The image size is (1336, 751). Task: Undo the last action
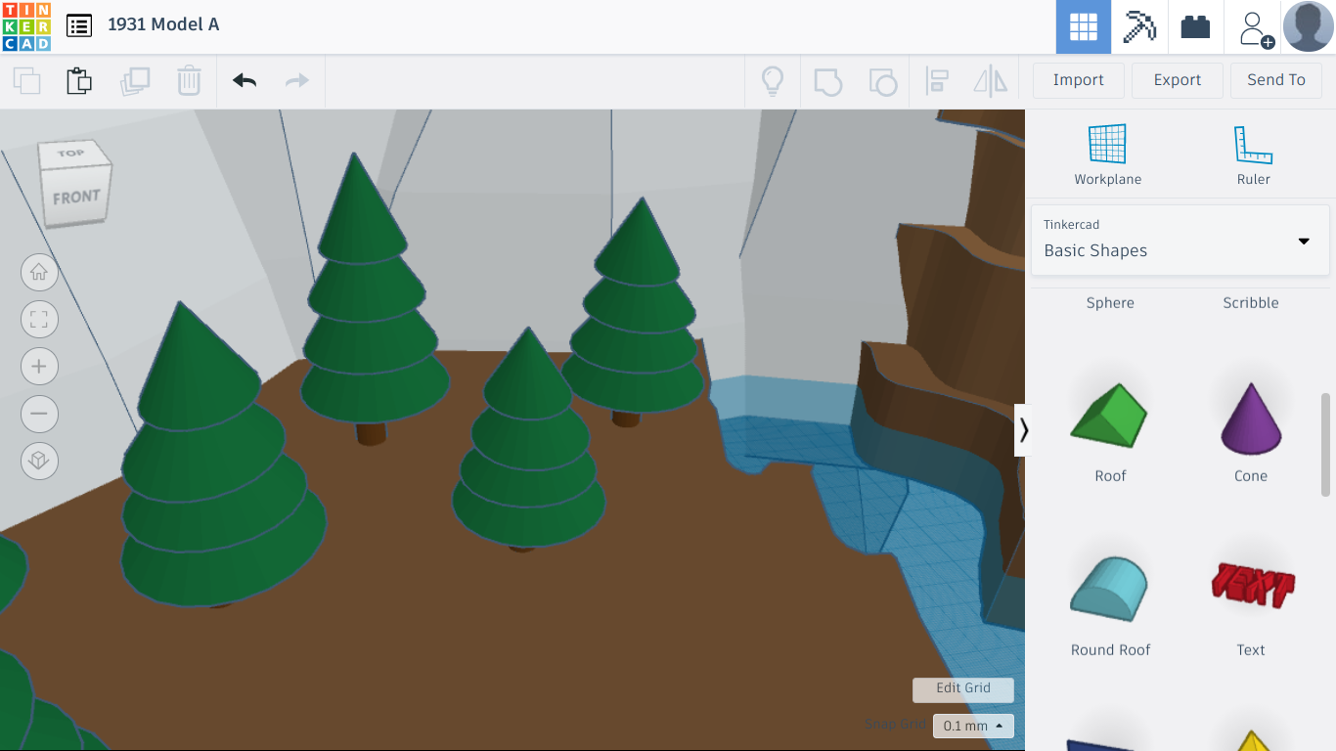tap(245, 80)
